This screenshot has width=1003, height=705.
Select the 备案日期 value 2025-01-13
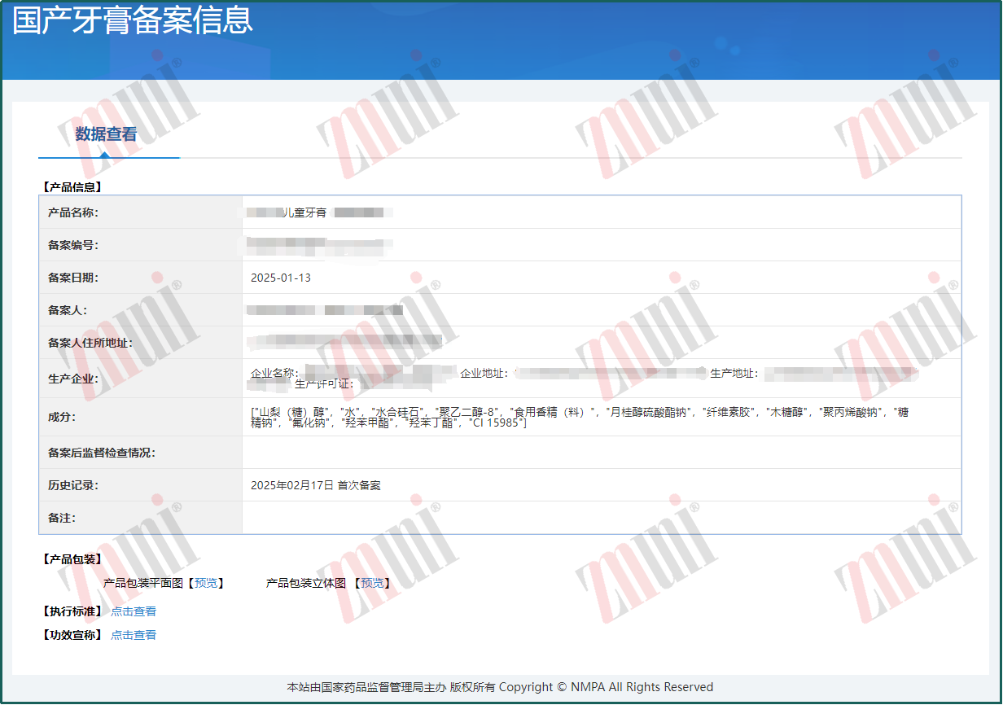click(x=281, y=278)
